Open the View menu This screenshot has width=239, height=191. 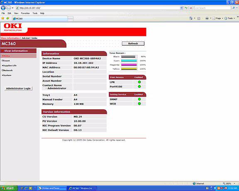16,13
